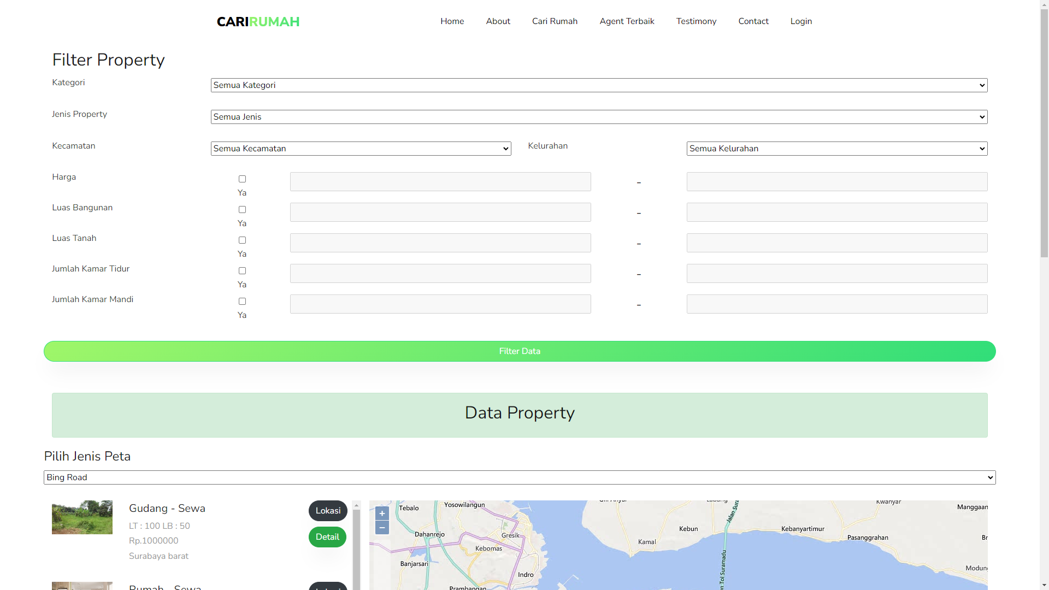1049x590 pixels.
Task: Open the Semua Kecamatan dropdown
Action: click(x=361, y=149)
